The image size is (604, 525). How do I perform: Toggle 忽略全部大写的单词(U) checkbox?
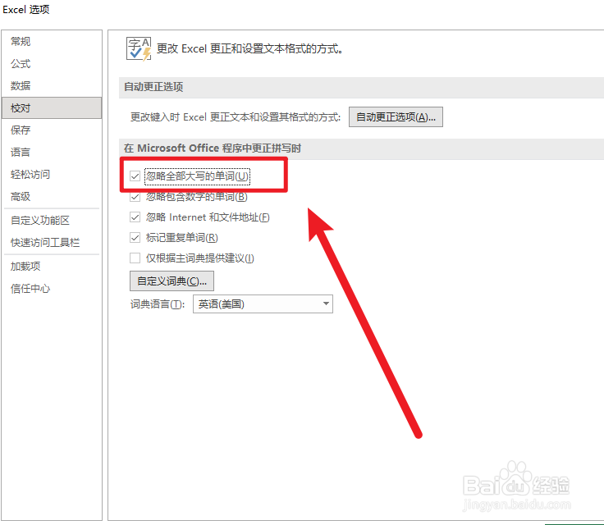(x=135, y=176)
